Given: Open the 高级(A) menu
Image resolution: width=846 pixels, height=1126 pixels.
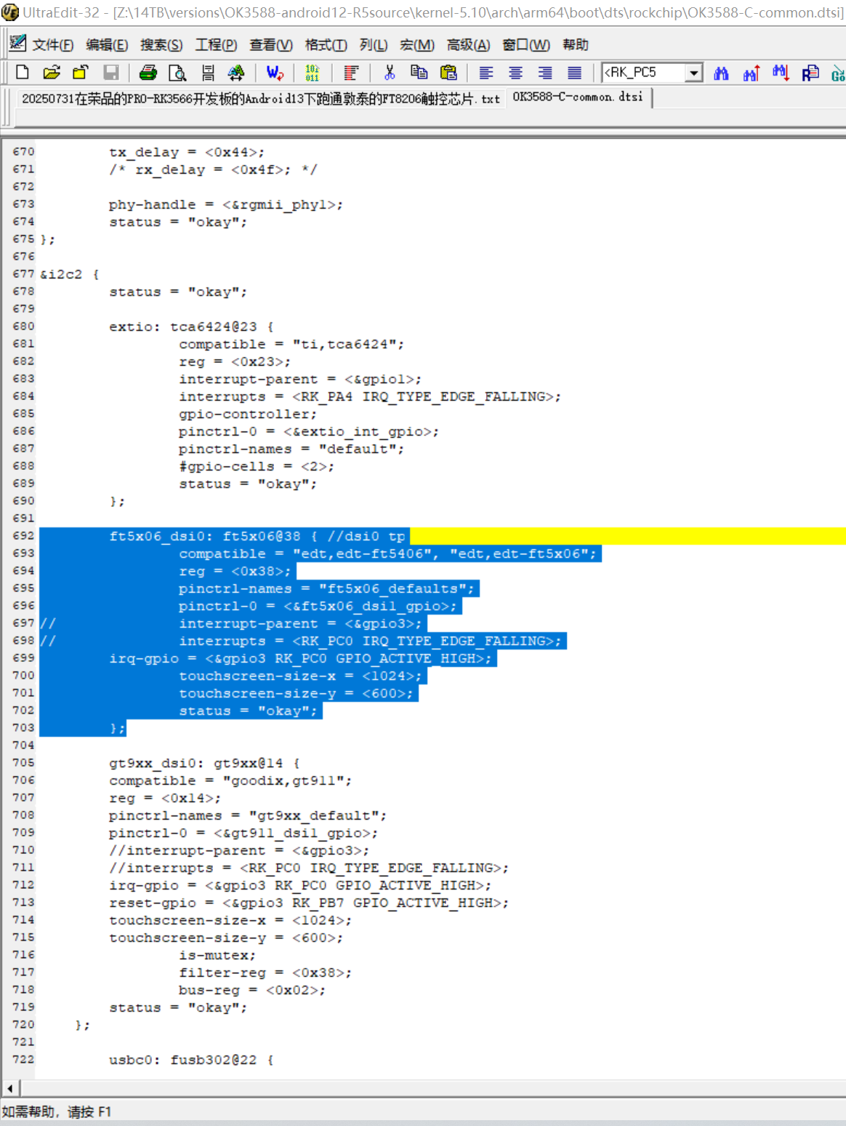Looking at the screenshot, I should [468, 45].
